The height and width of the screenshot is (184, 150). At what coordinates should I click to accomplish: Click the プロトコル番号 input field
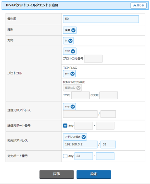93,59
